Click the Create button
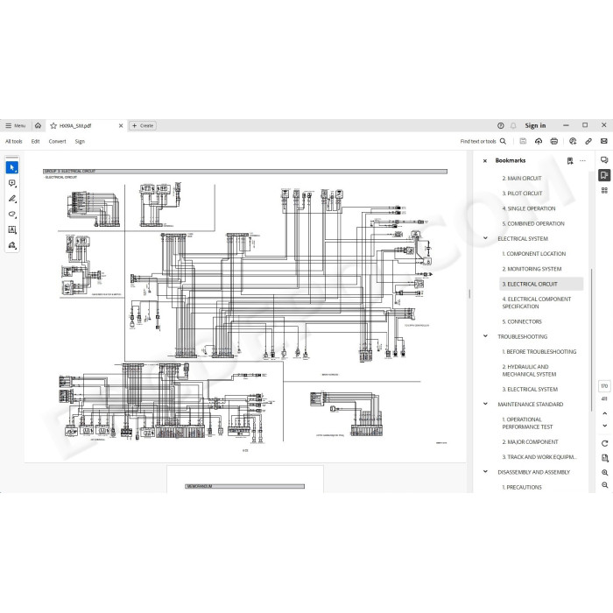 pos(143,125)
